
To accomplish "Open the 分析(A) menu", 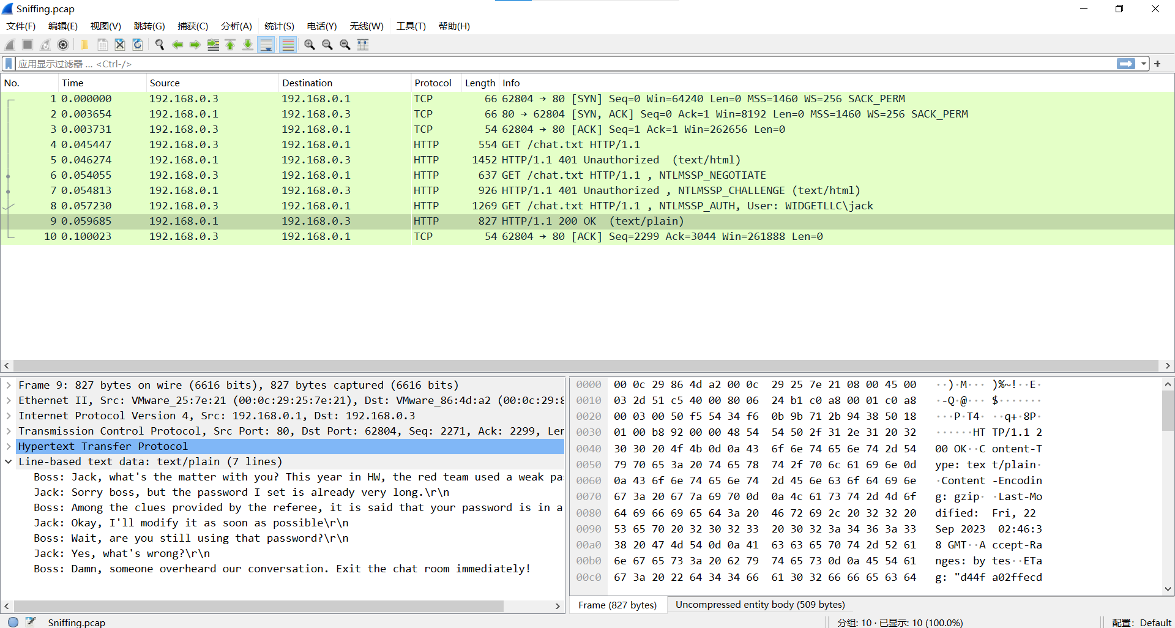I will [x=237, y=26].
